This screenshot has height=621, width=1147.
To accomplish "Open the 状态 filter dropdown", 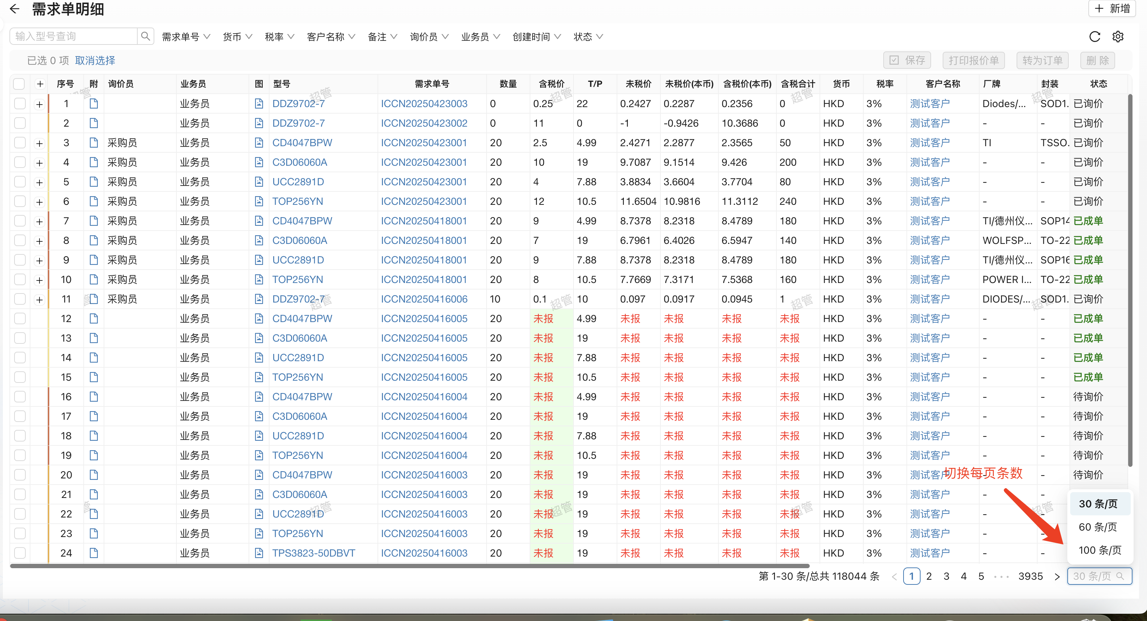I will click(588, 37).
